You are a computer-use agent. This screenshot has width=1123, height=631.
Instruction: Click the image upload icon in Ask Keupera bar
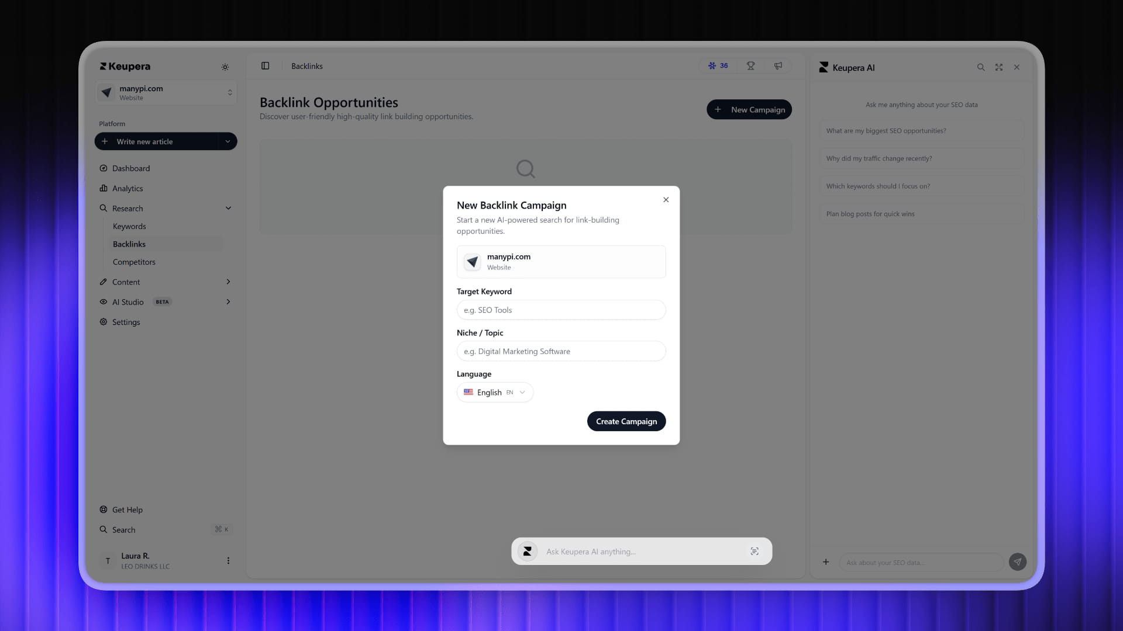point(755,551)
